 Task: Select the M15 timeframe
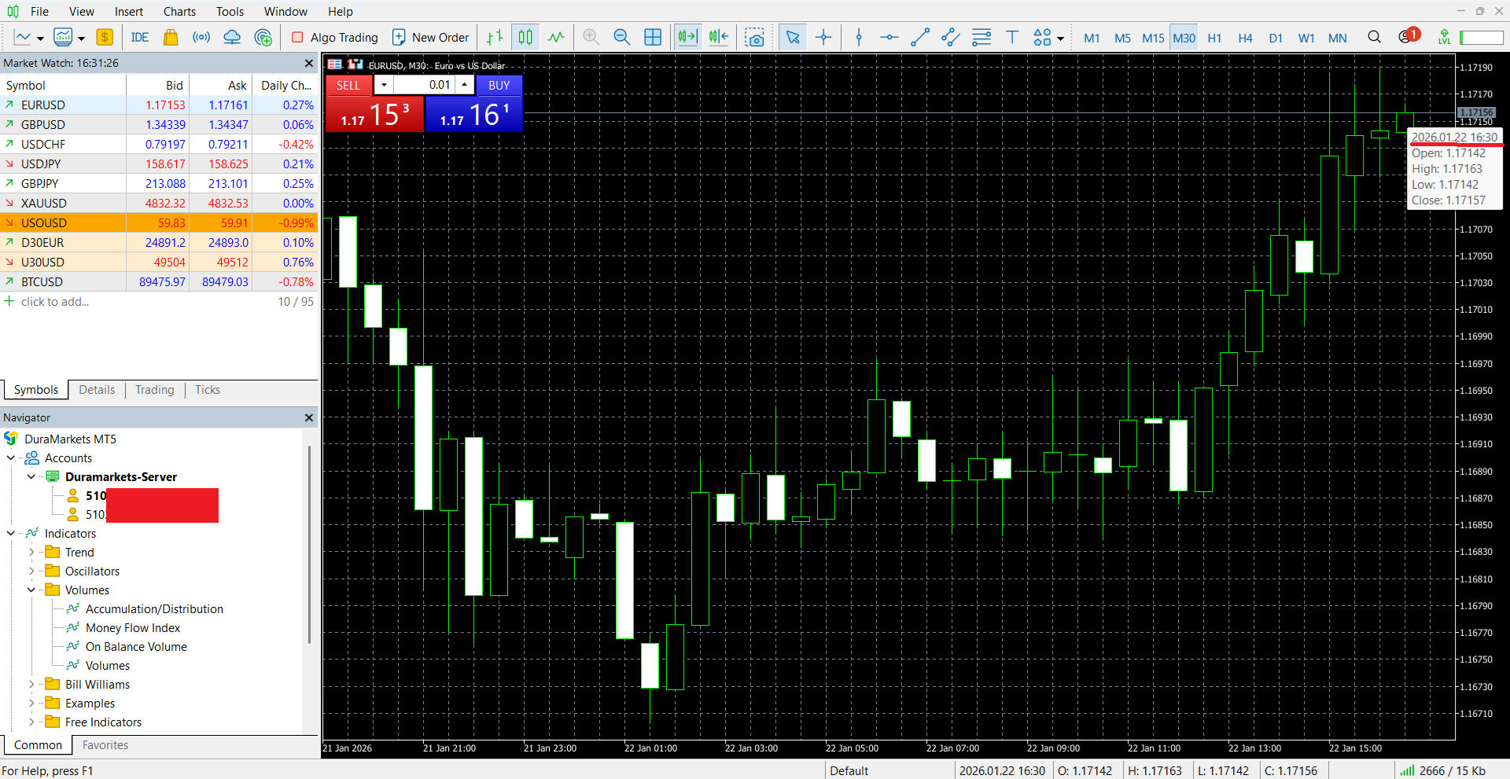pos(1153,38)
